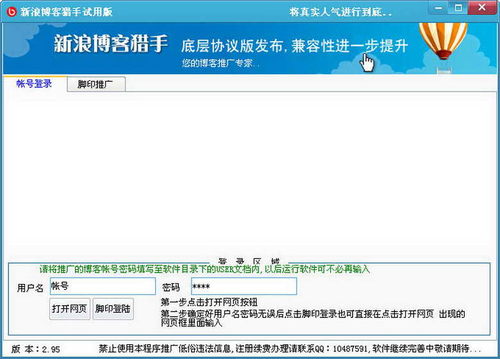500x359 pixels.
Task: Click the 登 录 区 域 group title
Action: (x=249, y=261)
